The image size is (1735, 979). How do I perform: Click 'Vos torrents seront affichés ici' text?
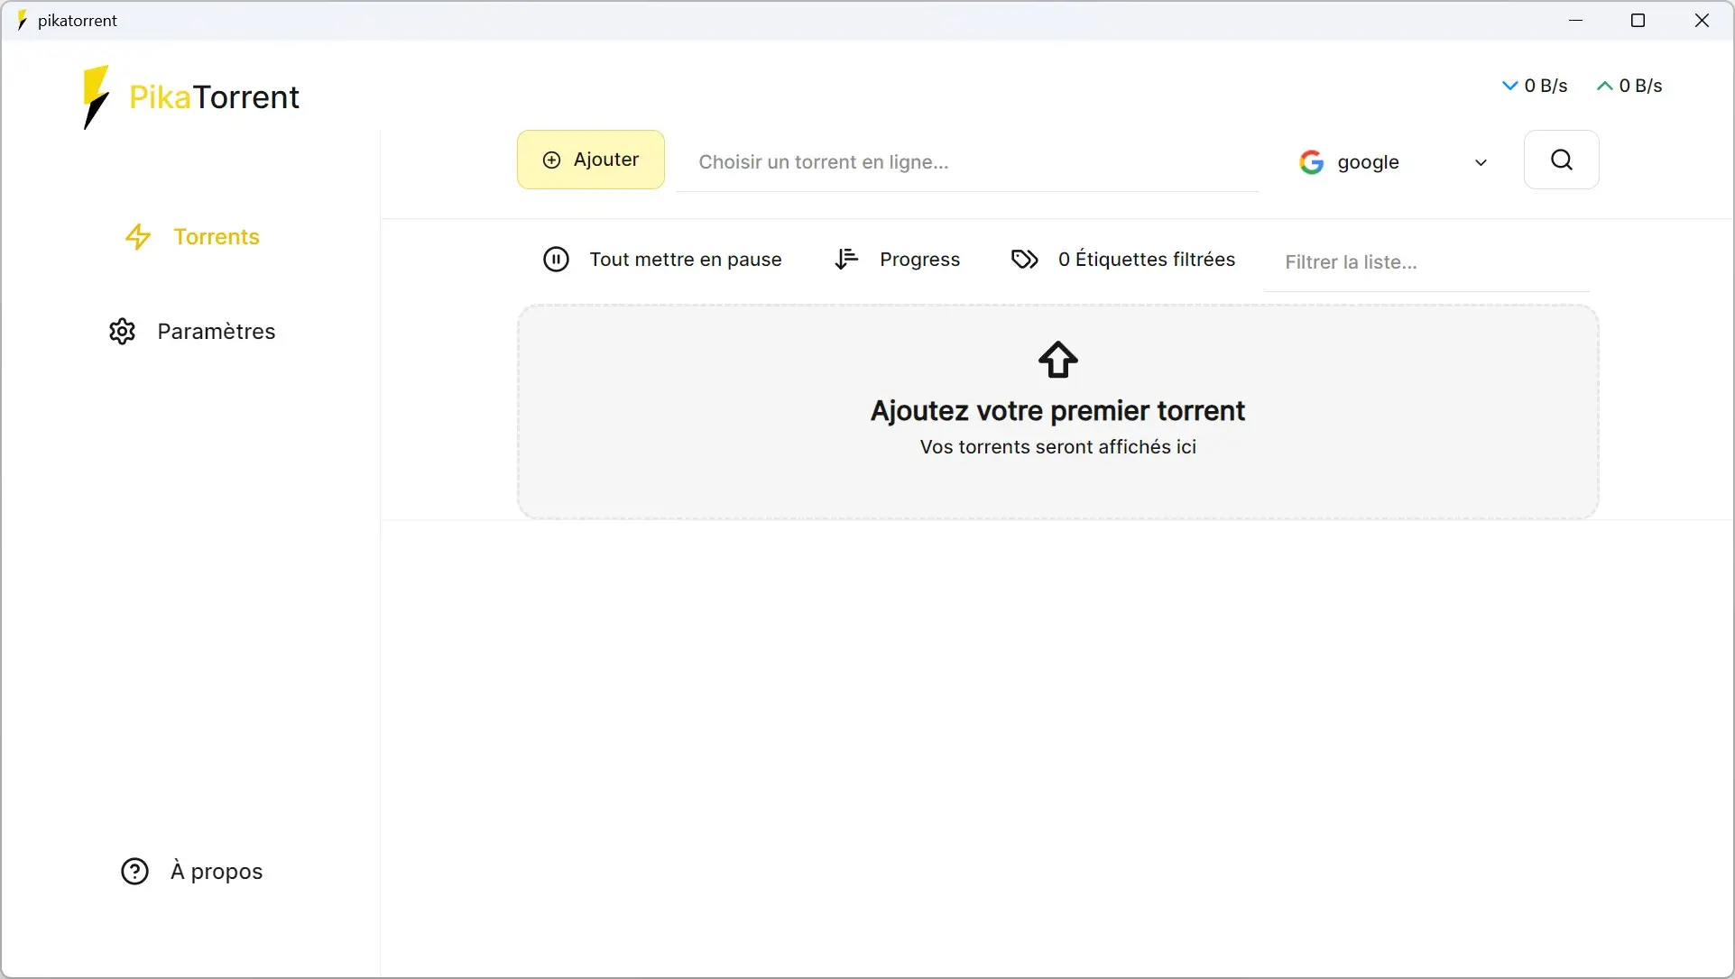click(1058, 447)
